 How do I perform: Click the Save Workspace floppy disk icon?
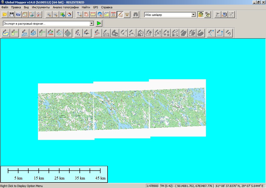pos(11,15)
